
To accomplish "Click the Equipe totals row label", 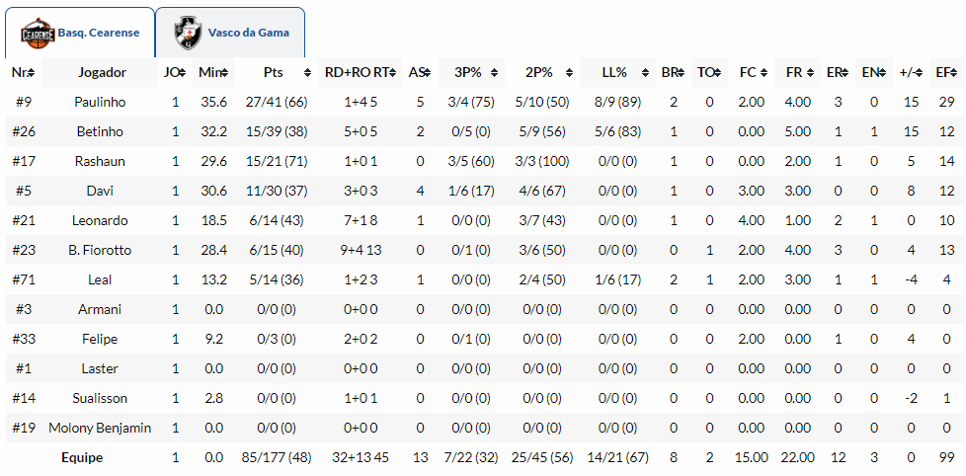I will coord(82,457).
